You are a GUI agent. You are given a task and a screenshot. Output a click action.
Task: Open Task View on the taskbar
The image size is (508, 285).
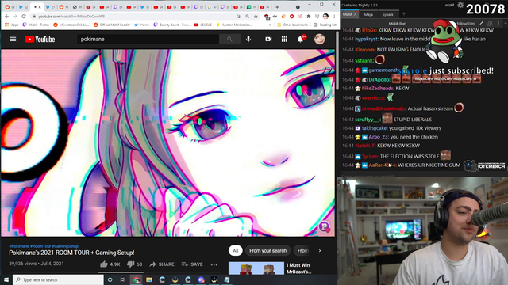coord(122,279)
